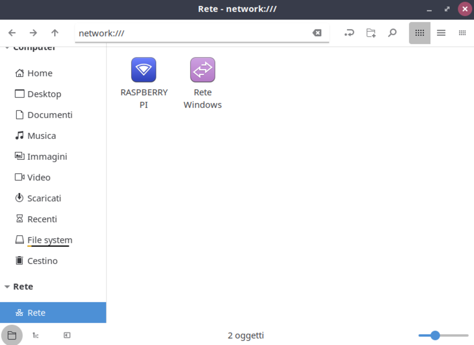Open the Rete Windows share
Screen dimensions: 474x345
pos(202,70)
